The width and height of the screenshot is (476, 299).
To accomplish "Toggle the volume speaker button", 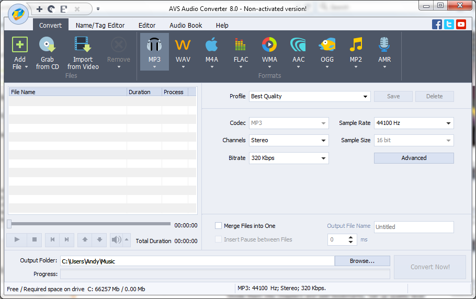I will click(x=116, y=240).
